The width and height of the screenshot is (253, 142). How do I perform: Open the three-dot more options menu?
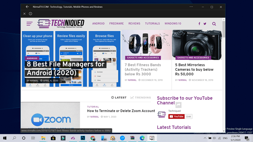tap(191, 7)
